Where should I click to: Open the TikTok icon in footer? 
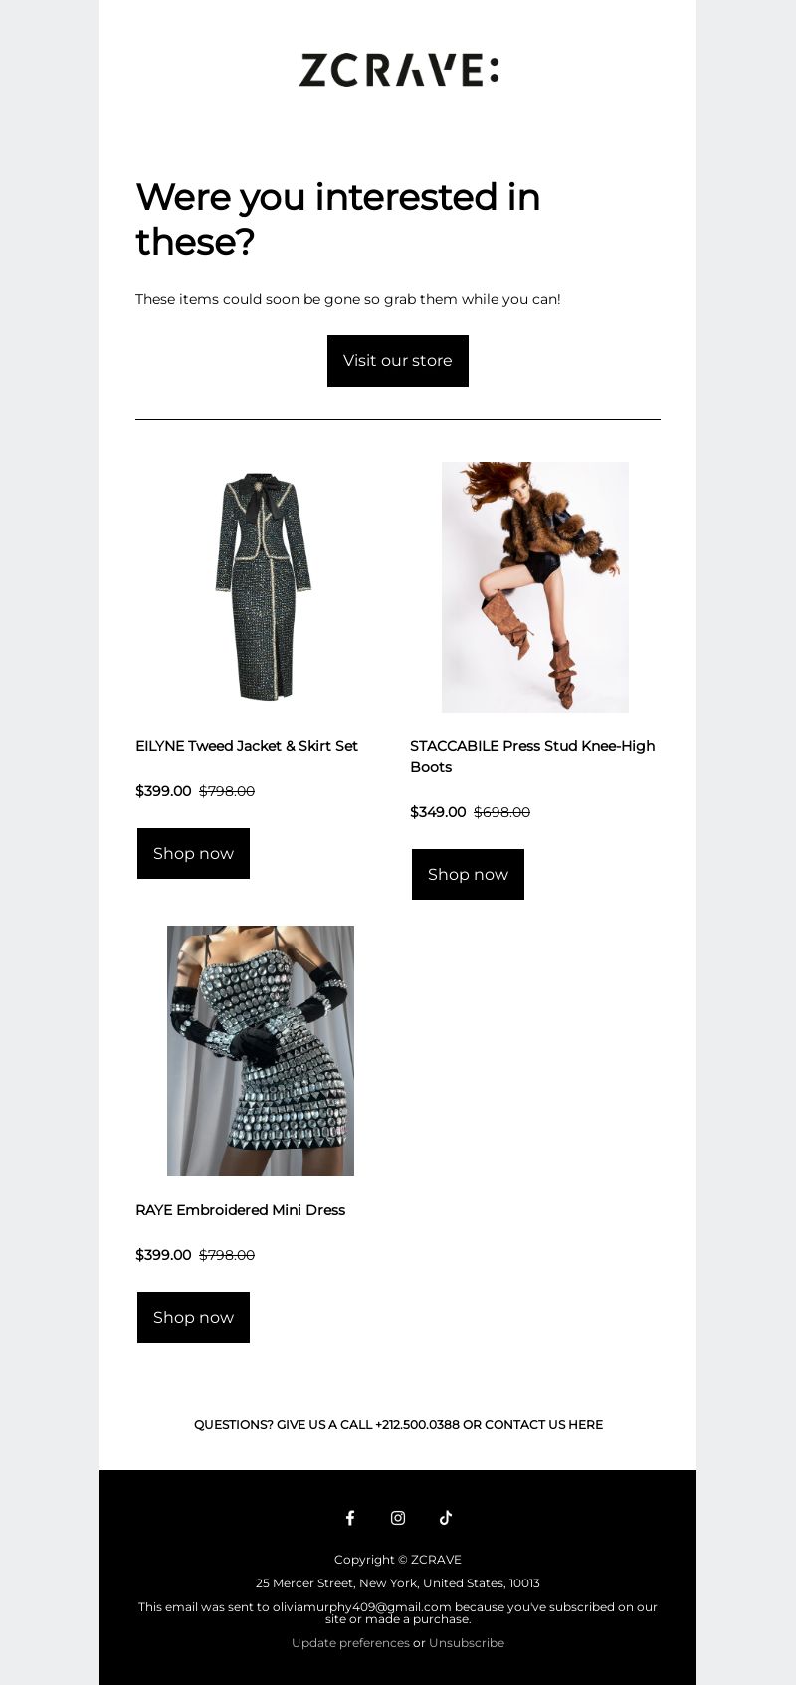coord(446,1518)
